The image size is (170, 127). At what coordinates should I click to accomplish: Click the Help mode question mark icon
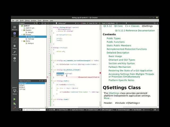[x=14, y=59]
